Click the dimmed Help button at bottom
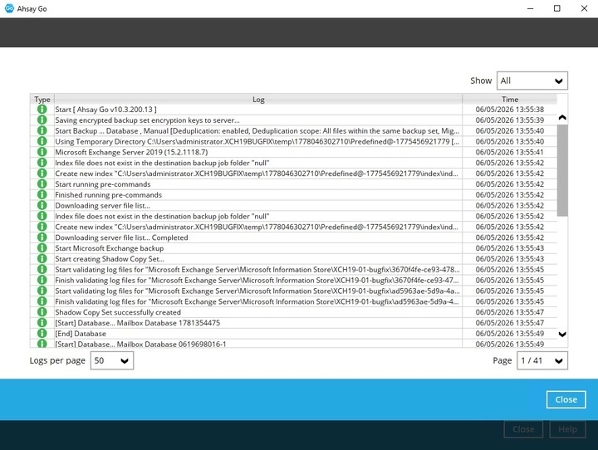This screenshot has height=450, width=598. [567, 429]
